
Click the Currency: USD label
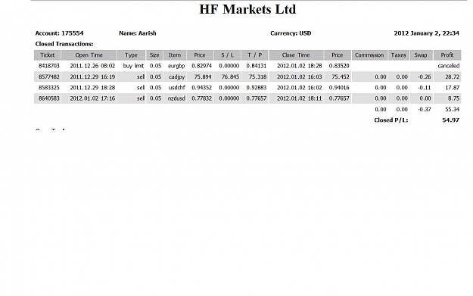click(x=291, y=33)
